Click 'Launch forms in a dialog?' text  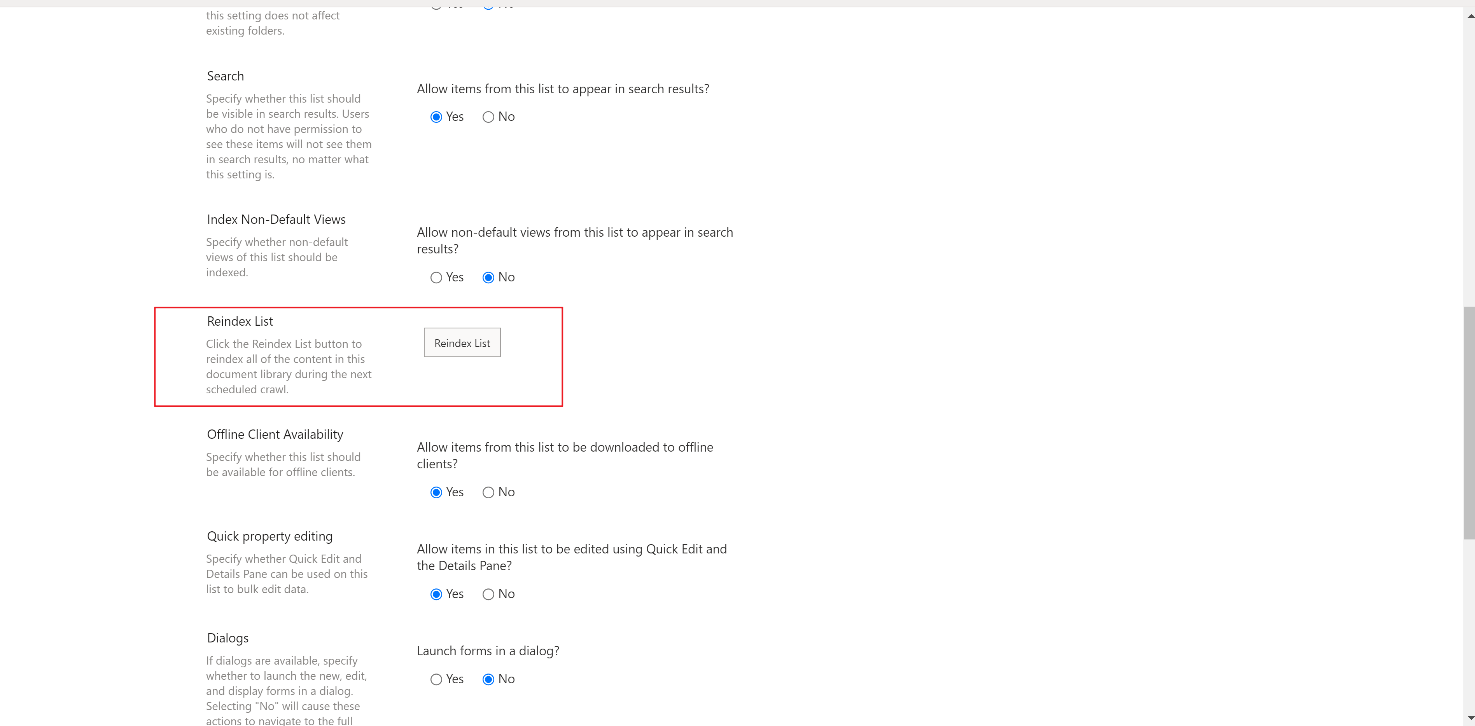[488, 651]
